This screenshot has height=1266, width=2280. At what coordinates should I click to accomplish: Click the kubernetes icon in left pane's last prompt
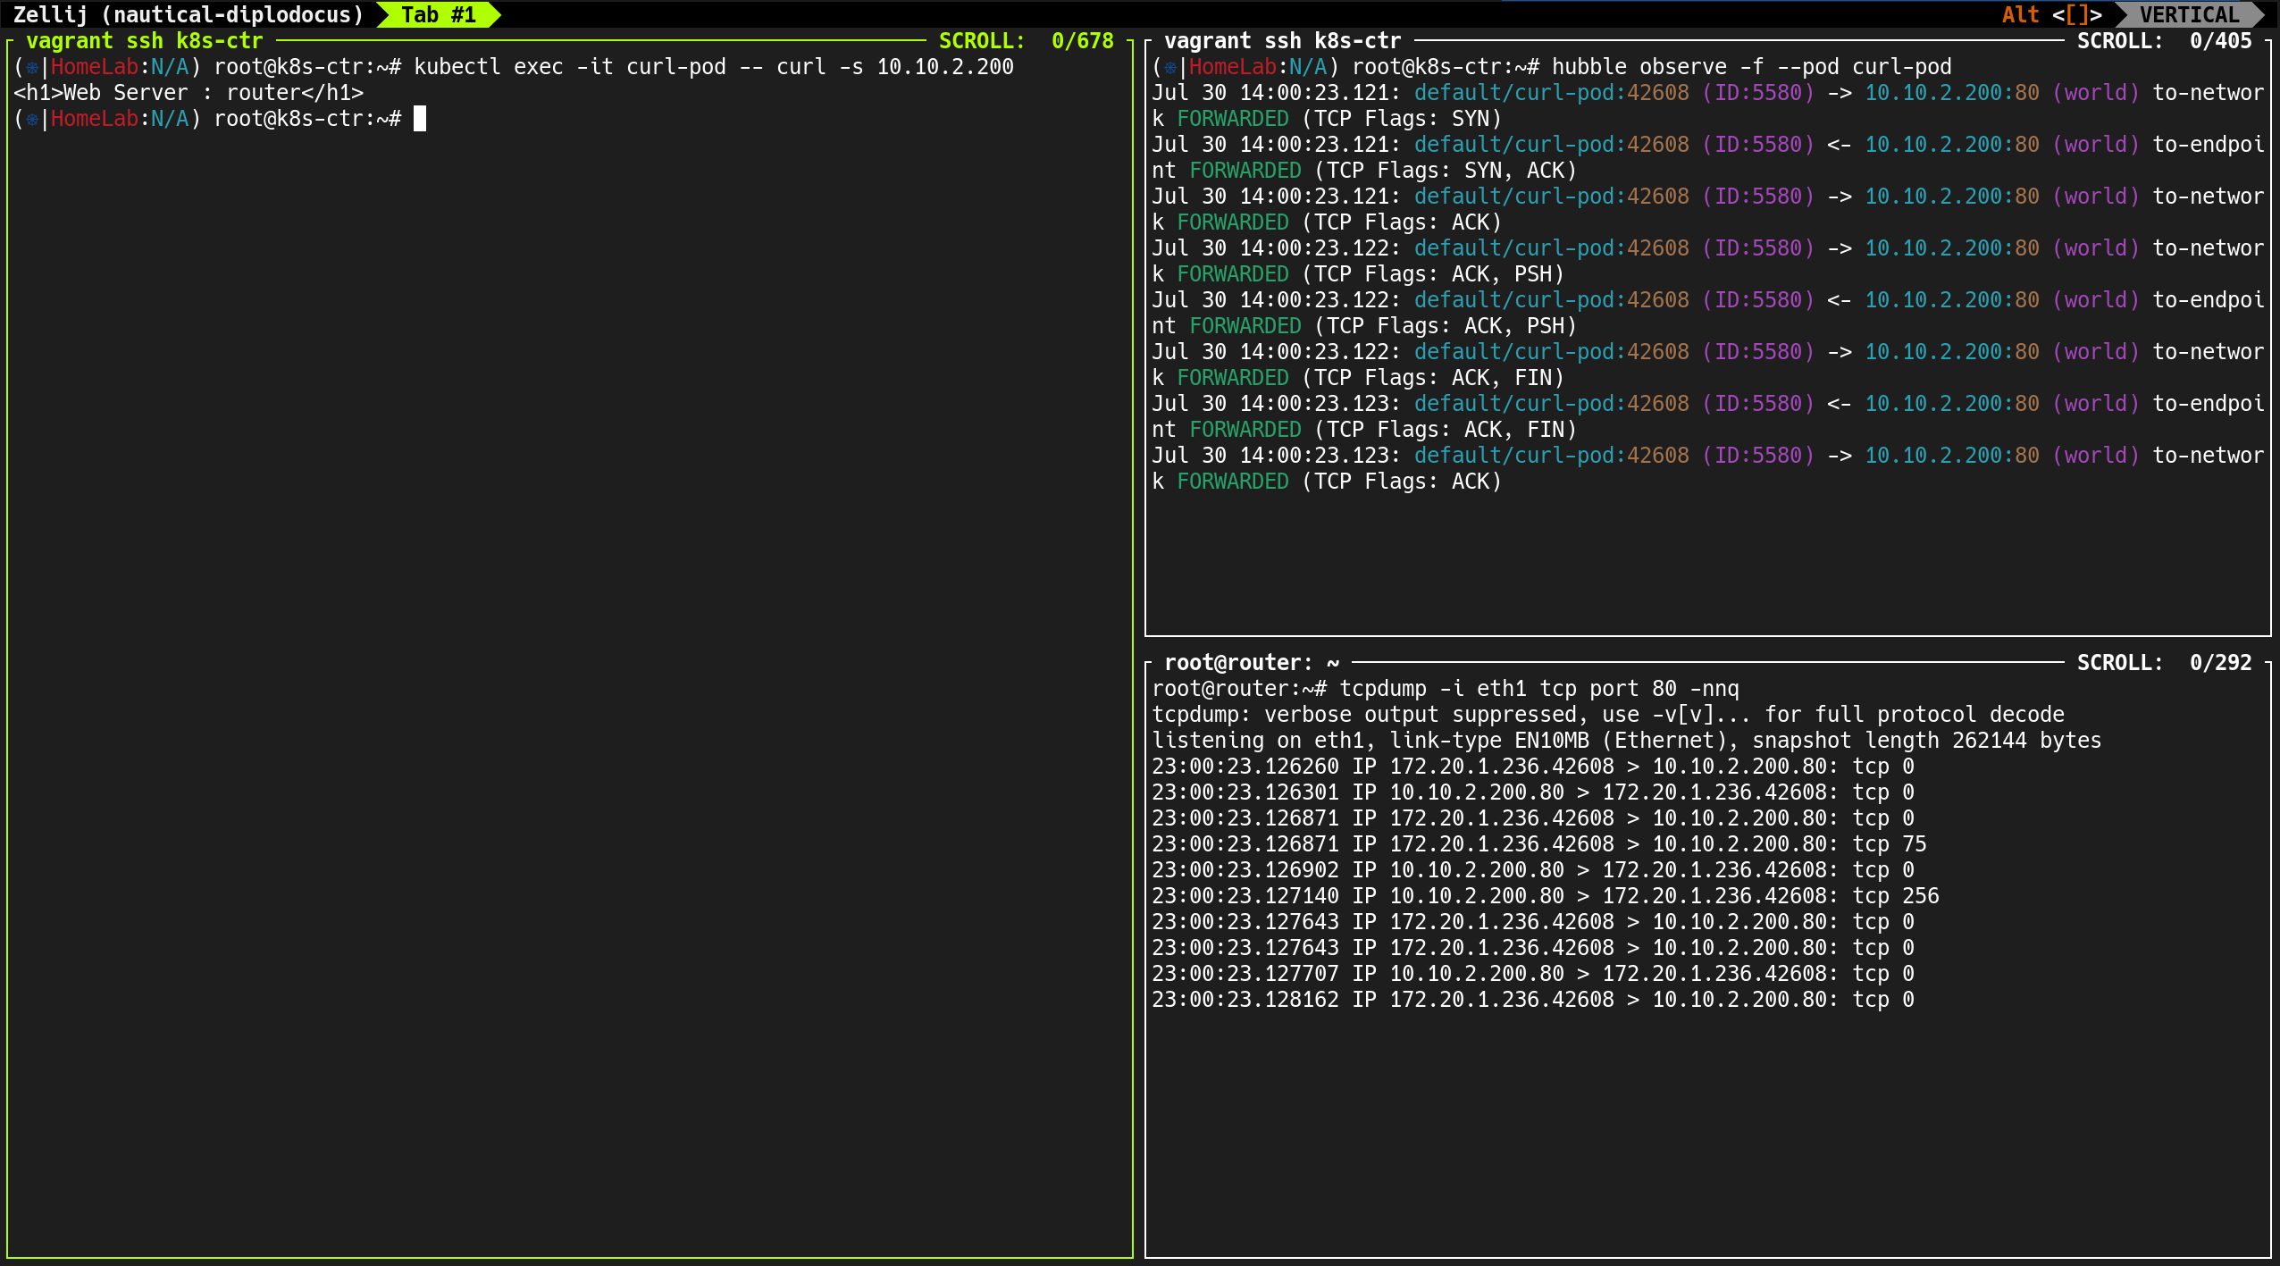(32, 119)
